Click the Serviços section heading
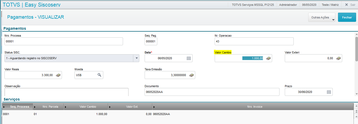 pos(11,99)
